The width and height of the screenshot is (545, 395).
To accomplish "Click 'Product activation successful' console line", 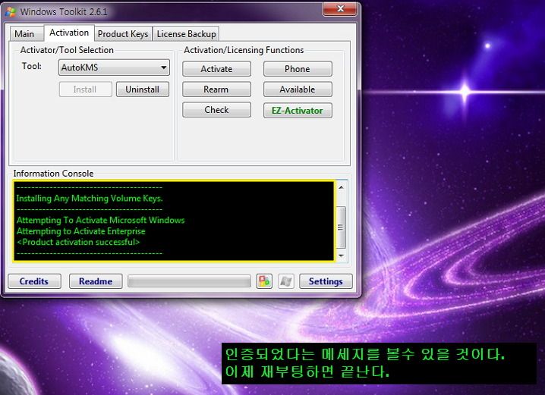I will (78, 242).
